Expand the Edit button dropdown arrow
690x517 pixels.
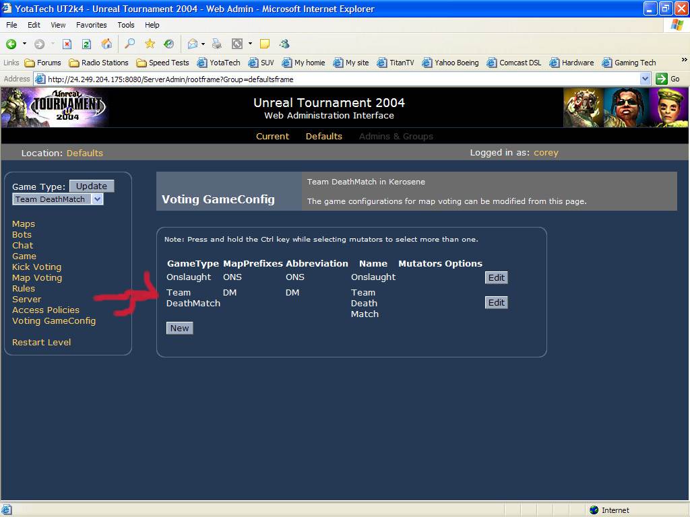250,44
